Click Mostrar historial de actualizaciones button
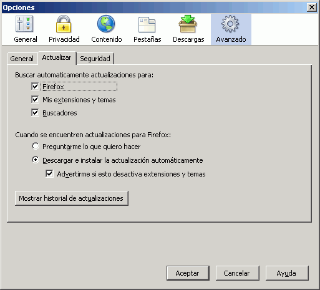Image resolution: width=320 pixels, height=290 pixels. (72, 198)
